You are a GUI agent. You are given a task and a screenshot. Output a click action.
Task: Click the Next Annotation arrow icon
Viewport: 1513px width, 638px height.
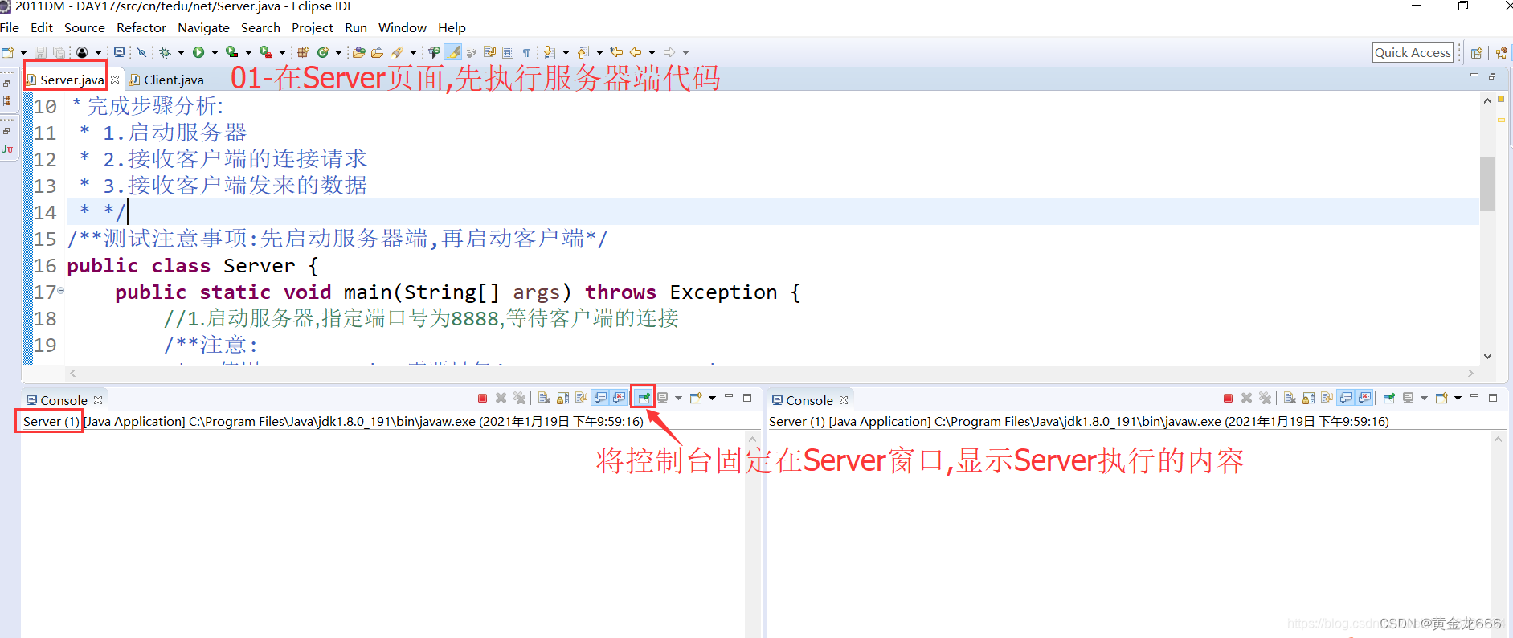point(549,52)
